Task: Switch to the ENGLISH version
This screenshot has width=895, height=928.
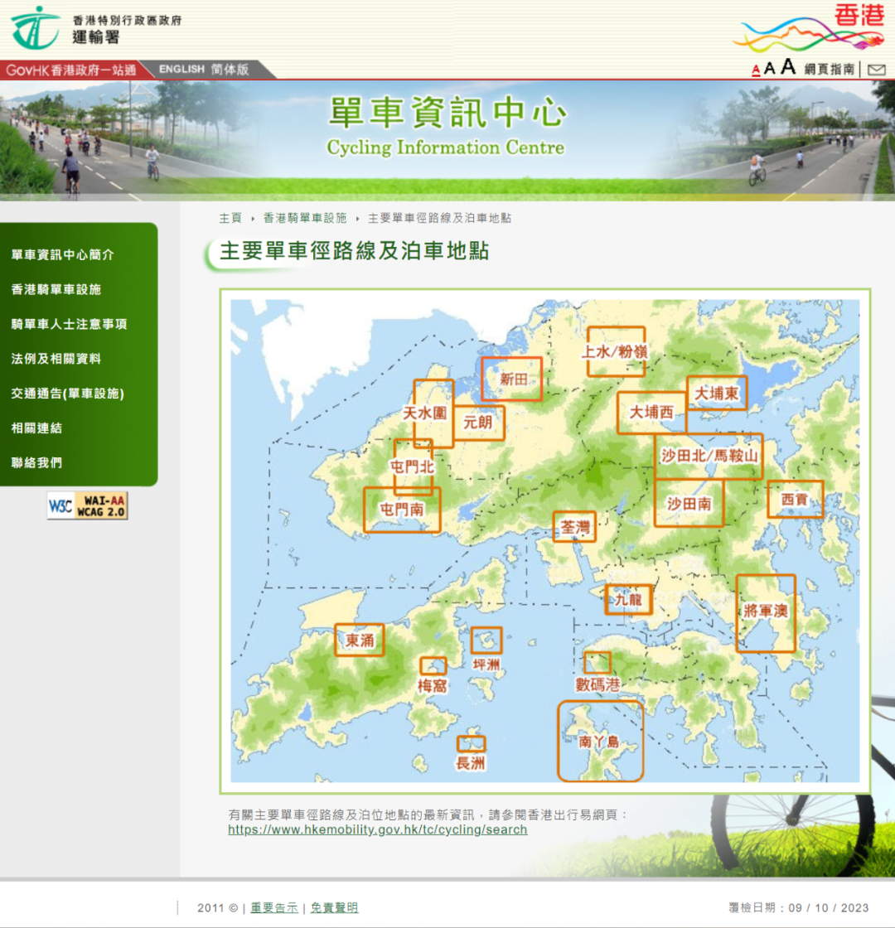Action: [x=181, y=70]
